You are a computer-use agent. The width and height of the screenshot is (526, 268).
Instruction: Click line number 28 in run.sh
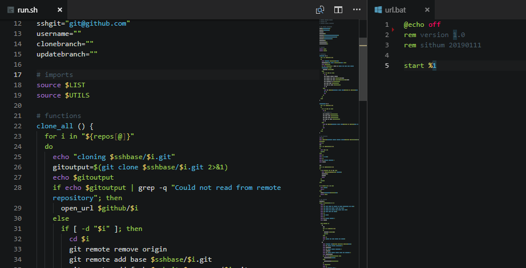(18, 188)
